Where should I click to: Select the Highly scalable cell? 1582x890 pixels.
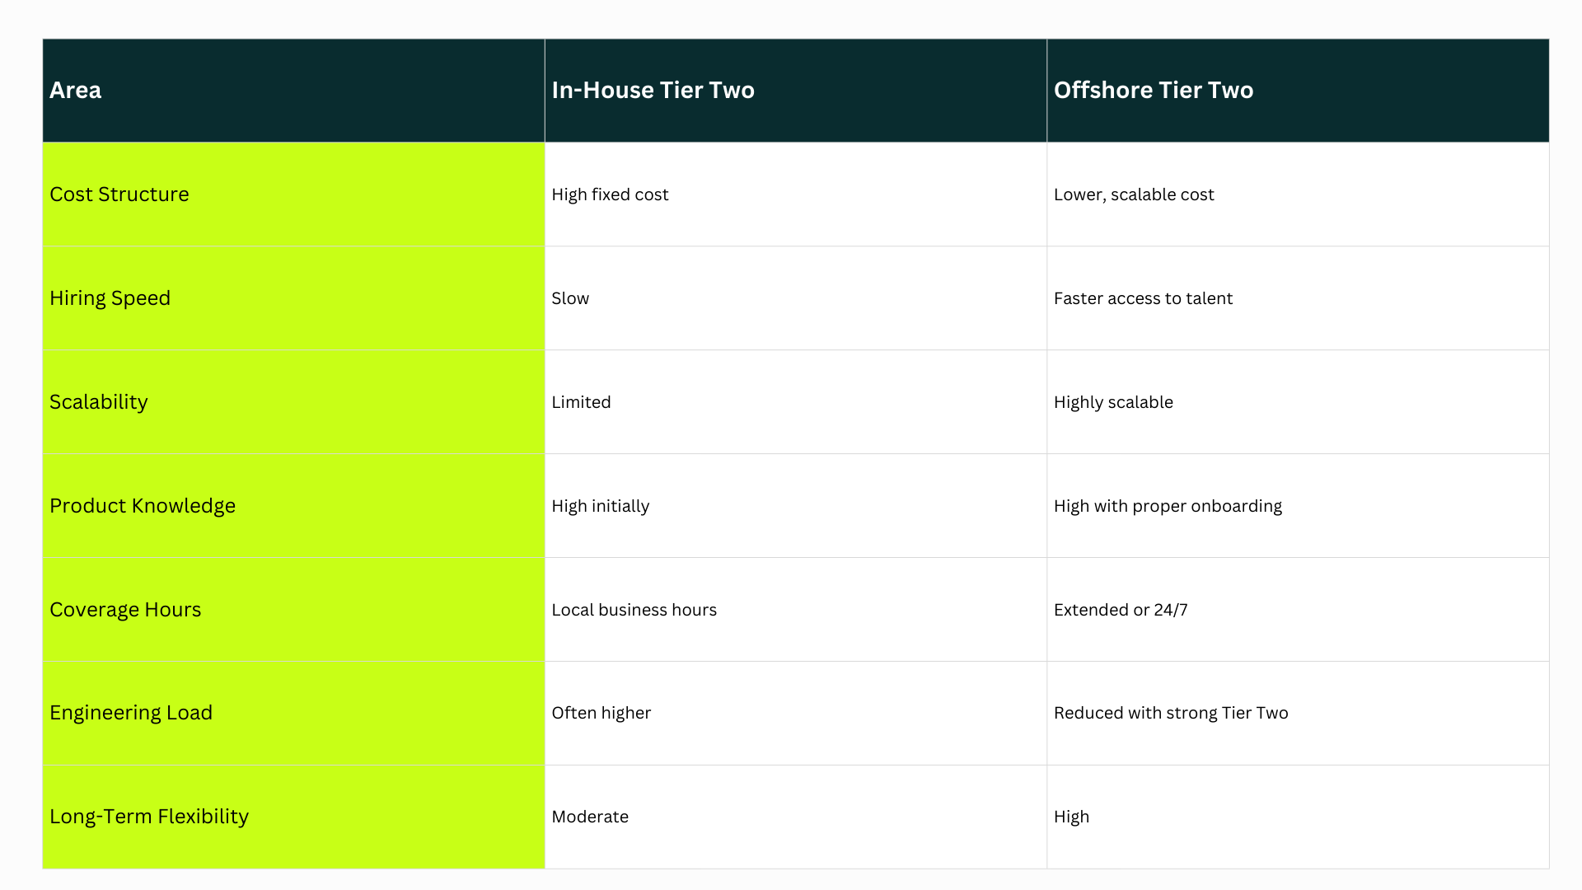(x=1113, y=402)
